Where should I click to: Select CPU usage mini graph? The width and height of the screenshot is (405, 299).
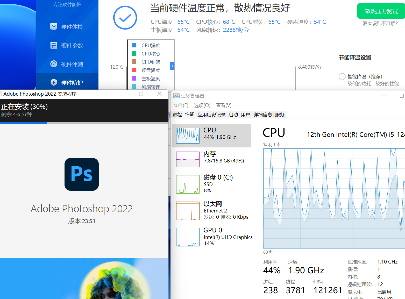[188, 136]
